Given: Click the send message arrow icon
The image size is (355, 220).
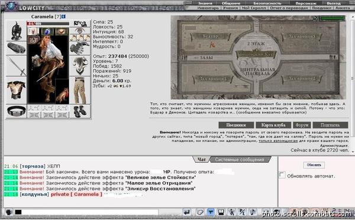Looking at the screenshot, I should [187, 212].
